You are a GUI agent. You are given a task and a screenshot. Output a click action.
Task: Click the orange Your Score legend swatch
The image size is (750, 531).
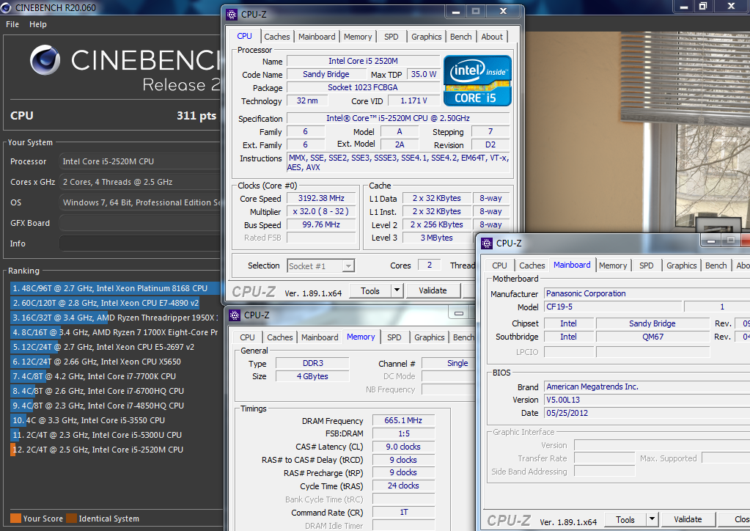(16, 519)
